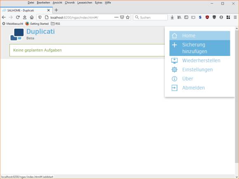Click the Duplicati logo icon
239x179 pixels.
click(17, 35)
